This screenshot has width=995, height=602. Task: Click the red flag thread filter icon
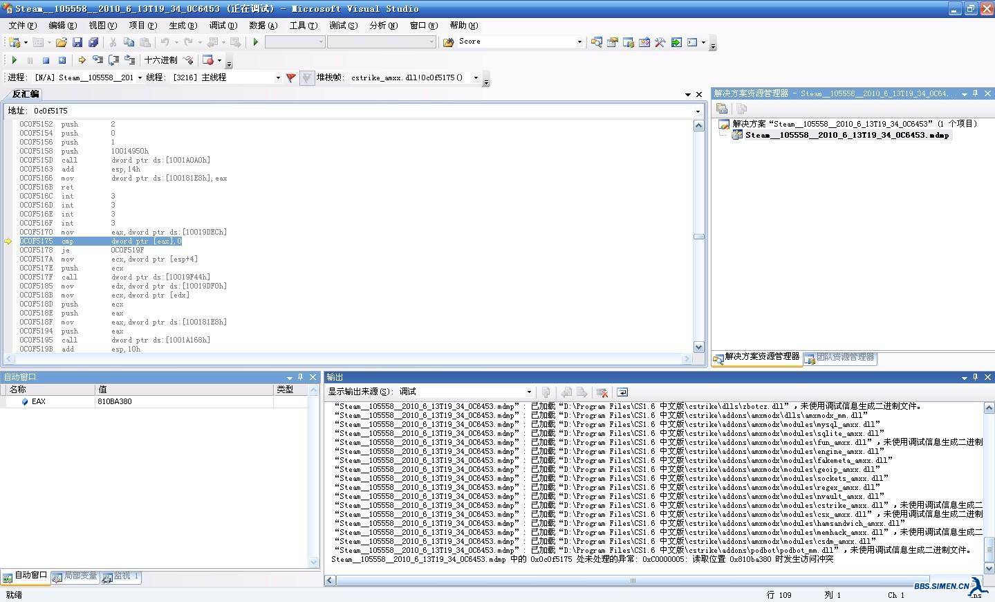pos(290,77)
